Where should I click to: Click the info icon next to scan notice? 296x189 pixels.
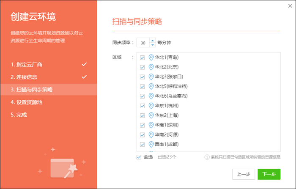[207, 157]
